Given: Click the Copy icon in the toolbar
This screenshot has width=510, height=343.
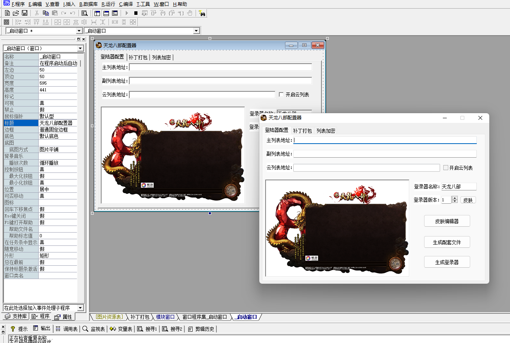Looking at the screenshot, I should point(46,13).
